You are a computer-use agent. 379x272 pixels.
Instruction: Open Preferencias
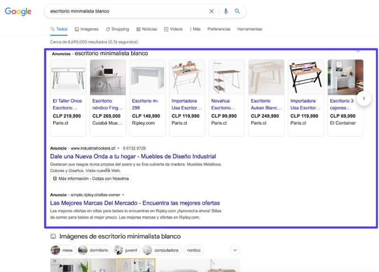point(219,29)
